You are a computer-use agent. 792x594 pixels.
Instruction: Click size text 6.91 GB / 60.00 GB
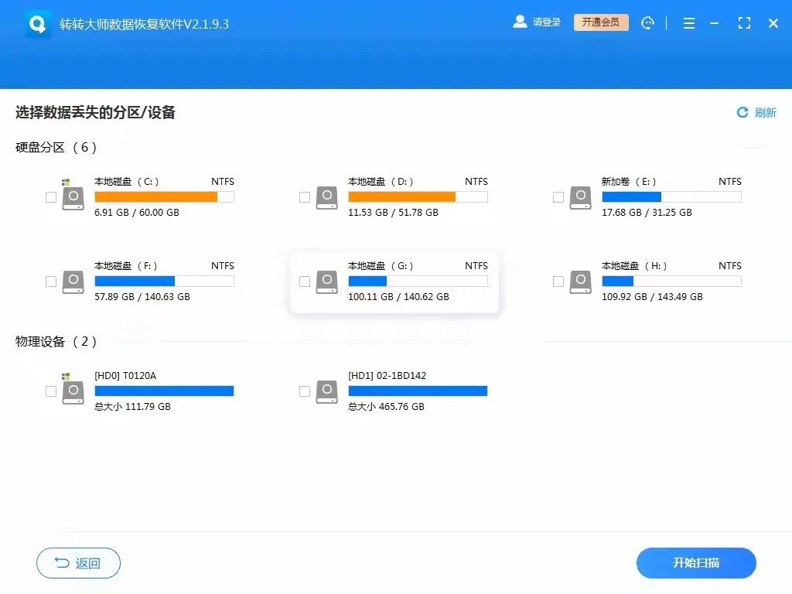tap(137, 212)
